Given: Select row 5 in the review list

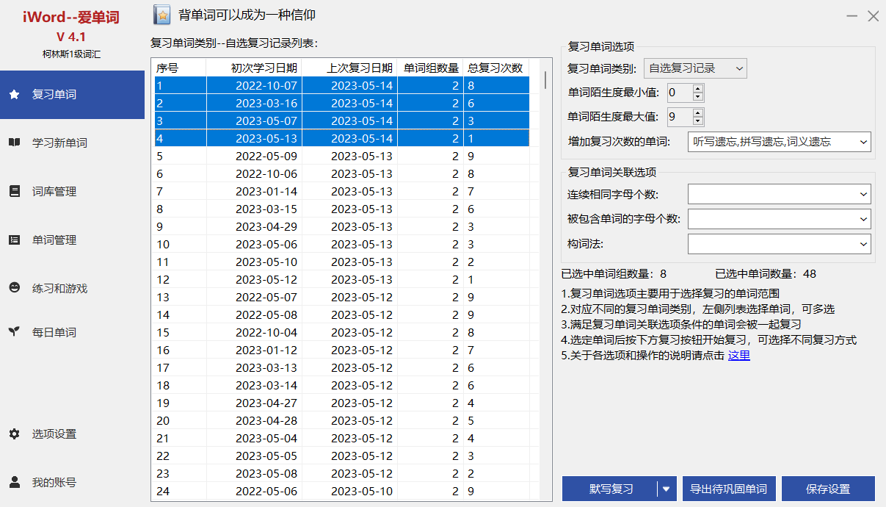Looking at the screenshot, I should point(341,157).
